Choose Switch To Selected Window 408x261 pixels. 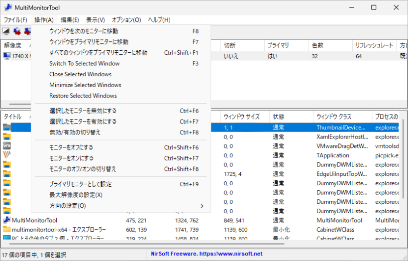tap(121, 64)
